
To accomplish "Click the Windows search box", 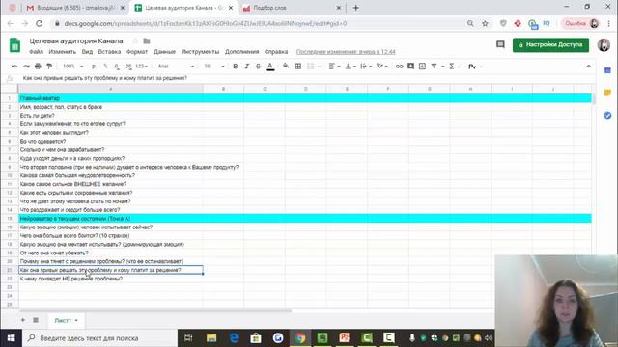I will (x=100, y=338).
